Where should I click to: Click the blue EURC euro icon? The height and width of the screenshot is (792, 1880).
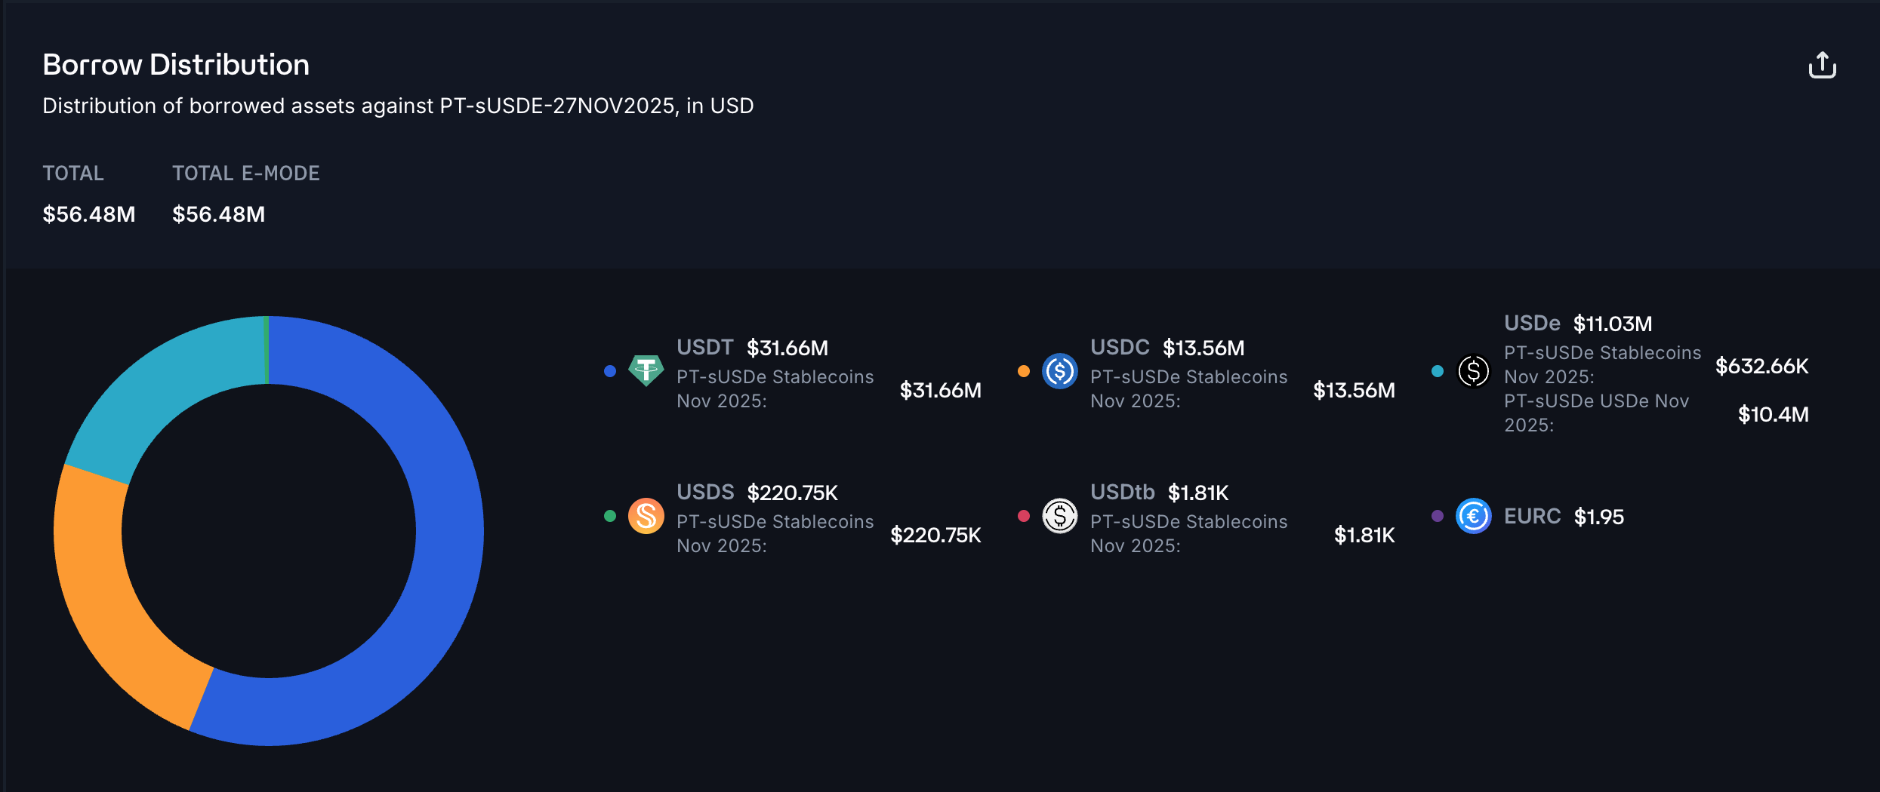tap(1473, 516)
